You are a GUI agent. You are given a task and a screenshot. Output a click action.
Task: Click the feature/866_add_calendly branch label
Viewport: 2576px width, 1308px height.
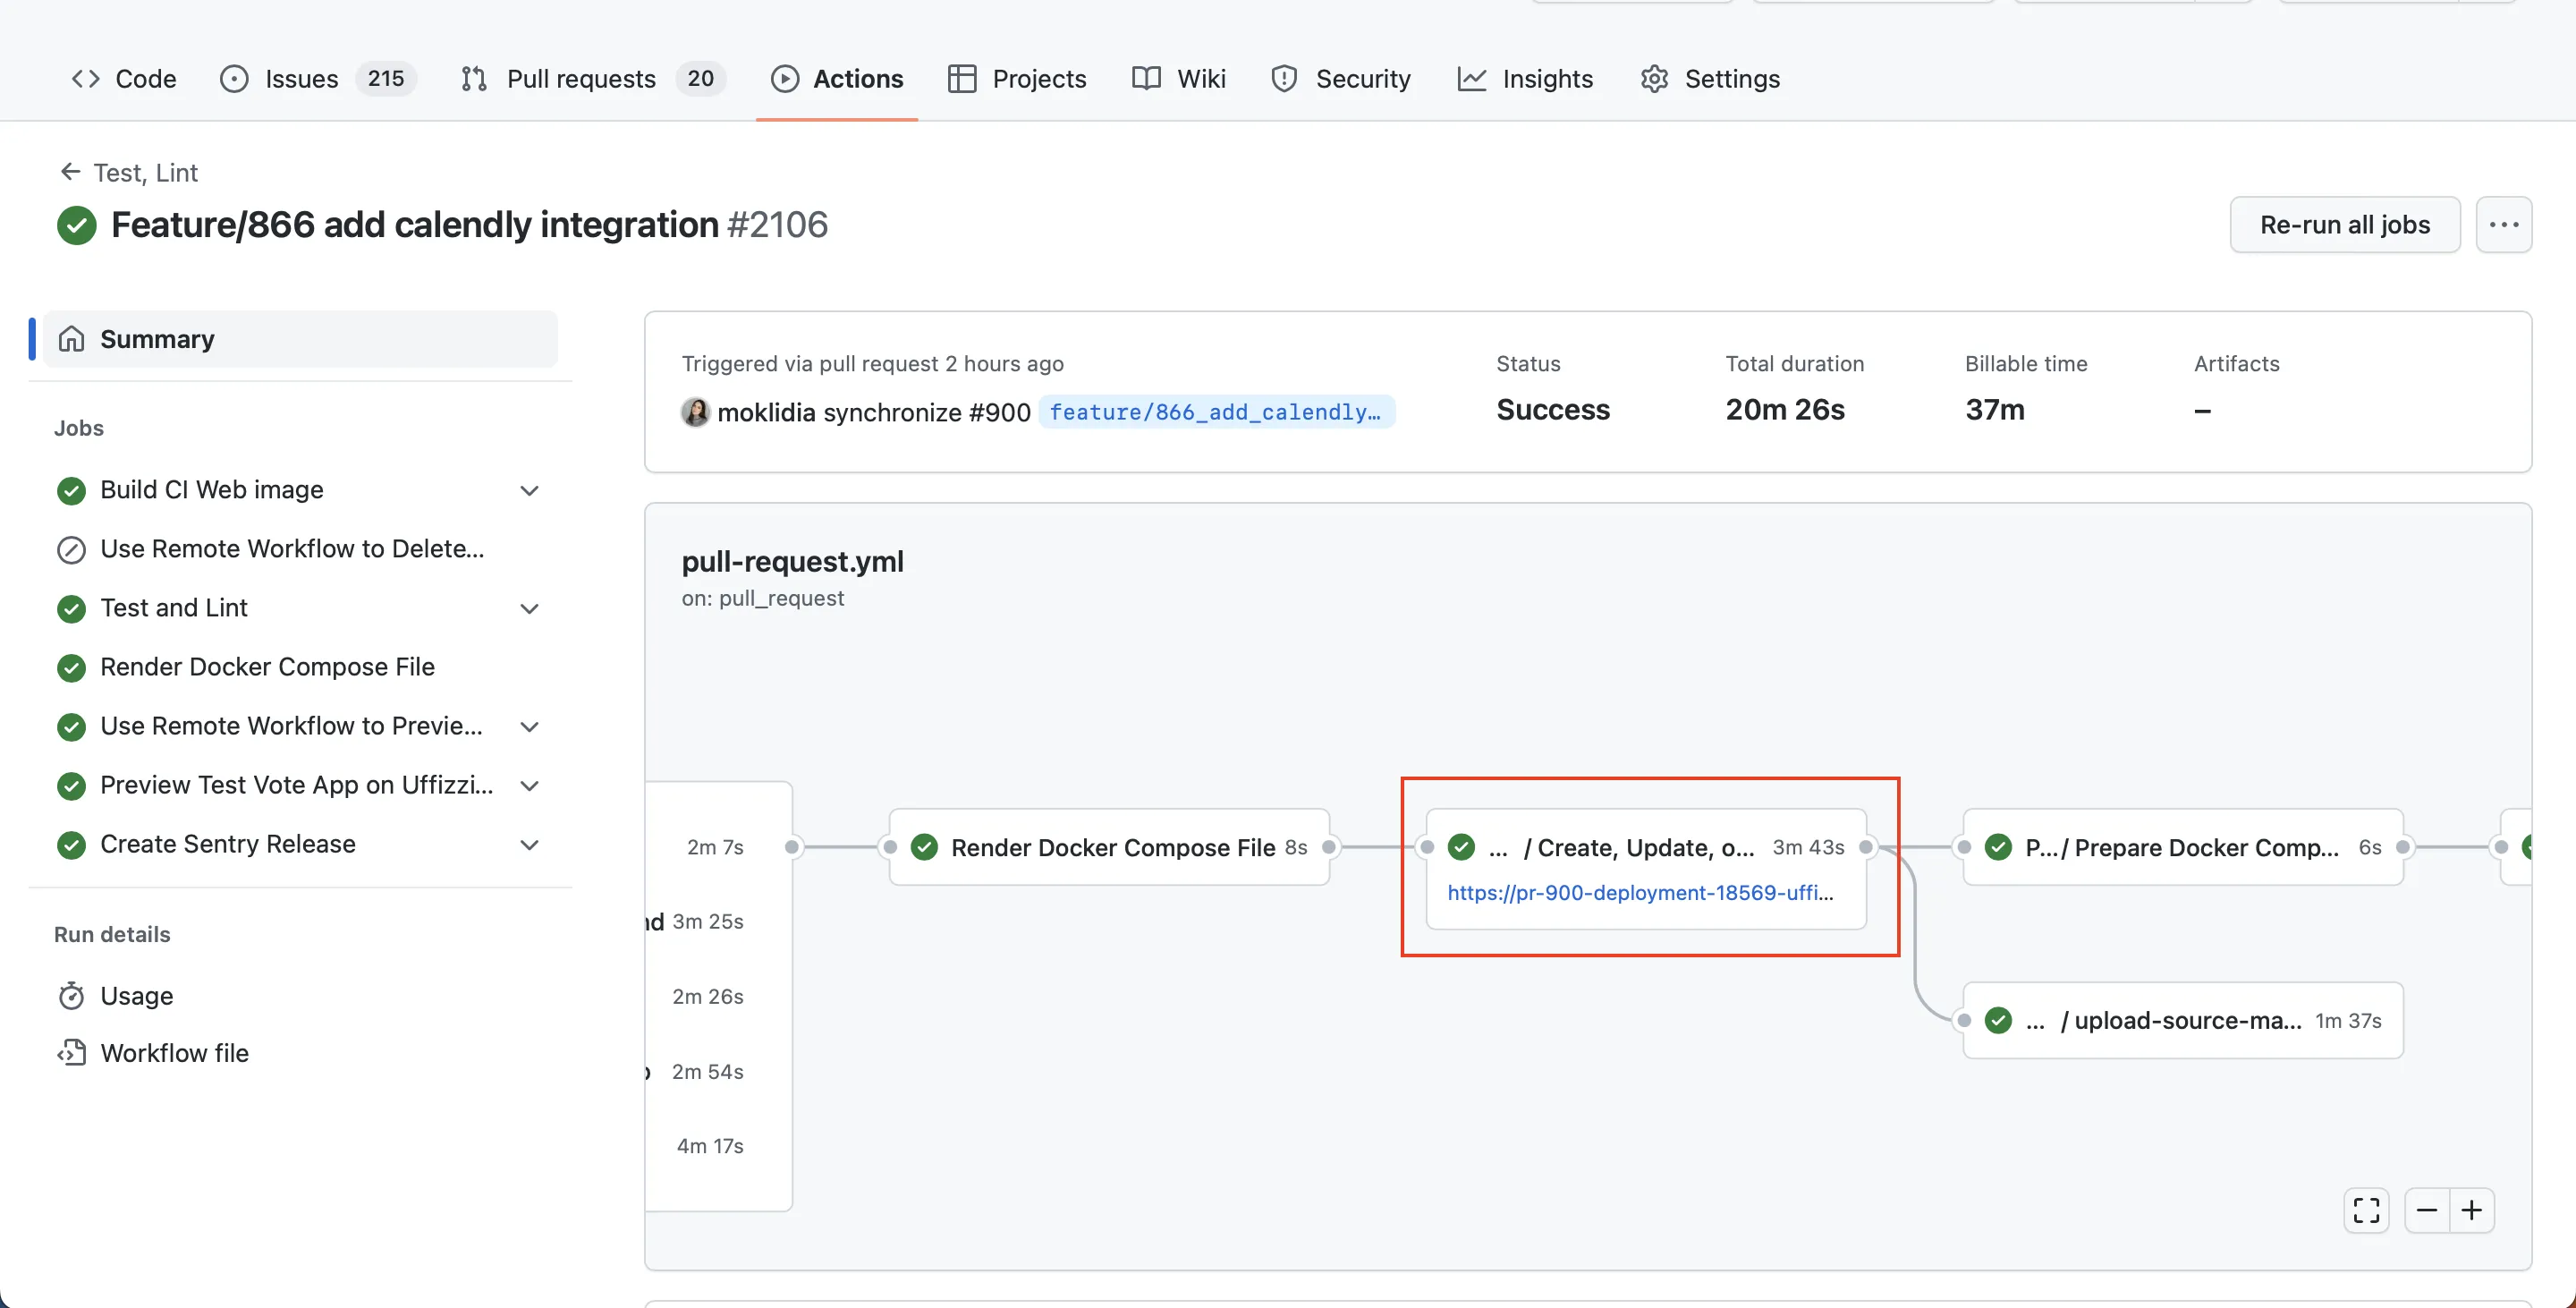click(1215, 412)
